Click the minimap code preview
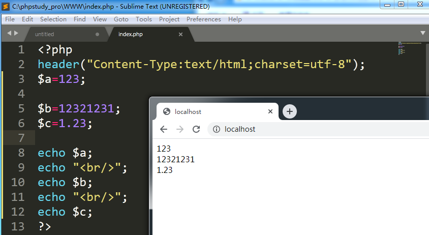The image size is (429, 235). [409, 48]
